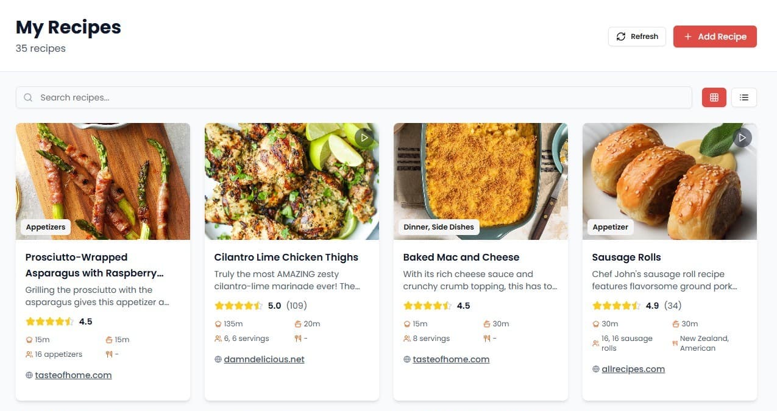The width and height of the screenshot is (777, 411).
Task: Click the Appetizers tag on asparagus photo
Action: point(46,227)
